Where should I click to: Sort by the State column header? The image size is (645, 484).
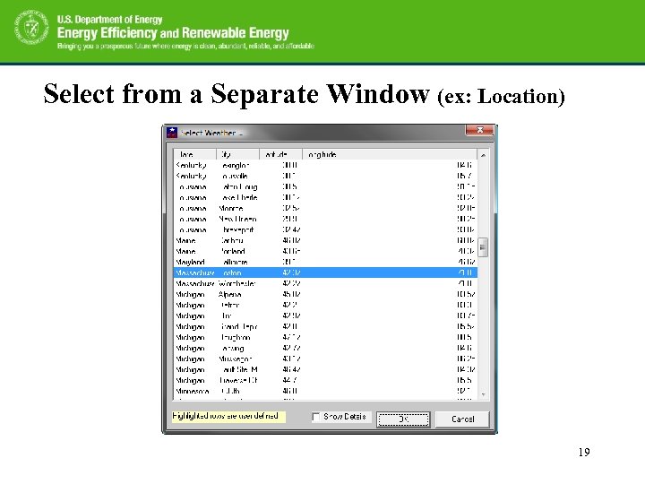195,154
